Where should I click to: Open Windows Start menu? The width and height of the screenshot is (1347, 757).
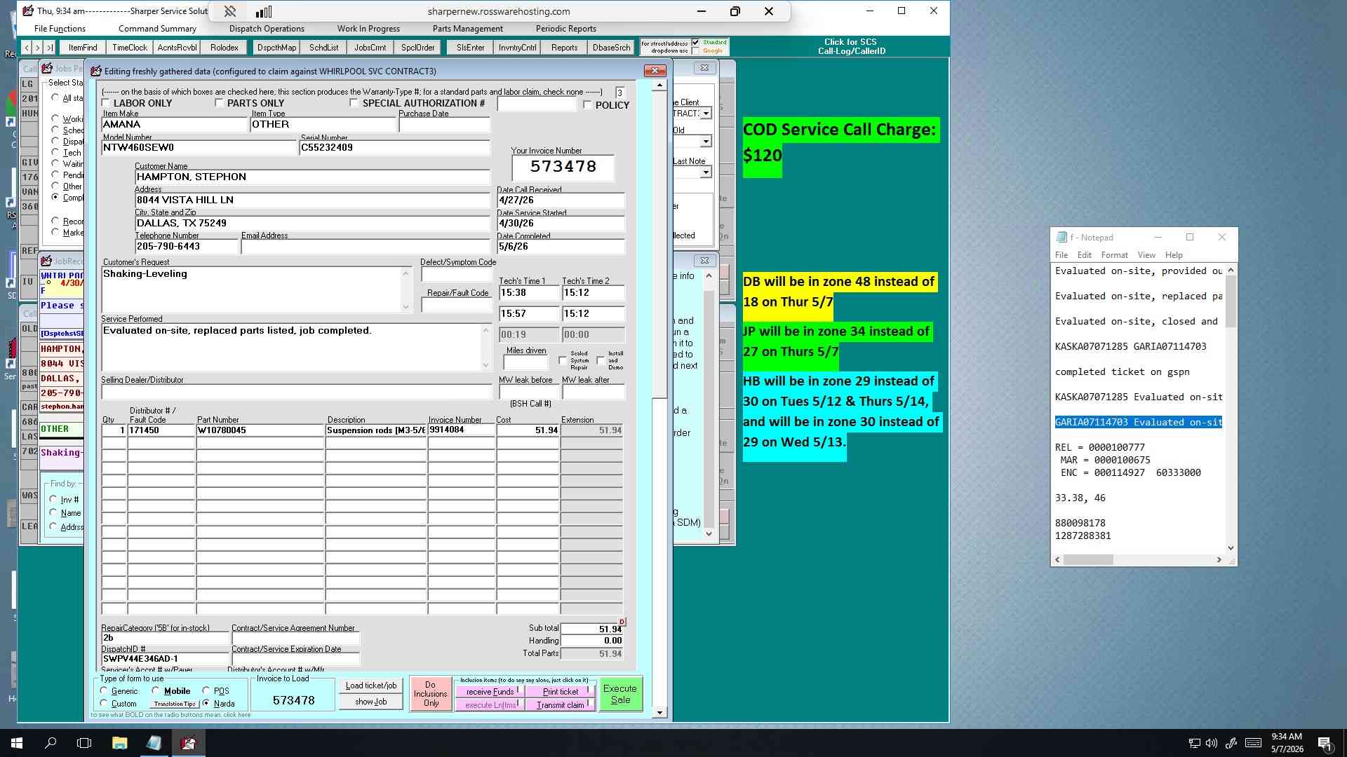coord(17,743)
